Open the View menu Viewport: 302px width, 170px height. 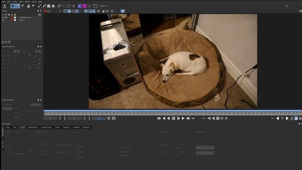21,1
